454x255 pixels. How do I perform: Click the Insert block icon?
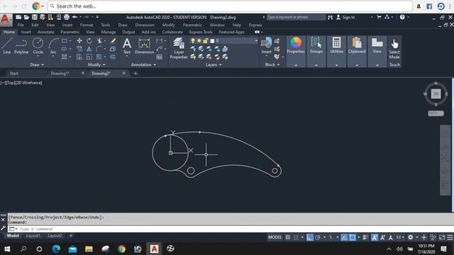(267, 45)
